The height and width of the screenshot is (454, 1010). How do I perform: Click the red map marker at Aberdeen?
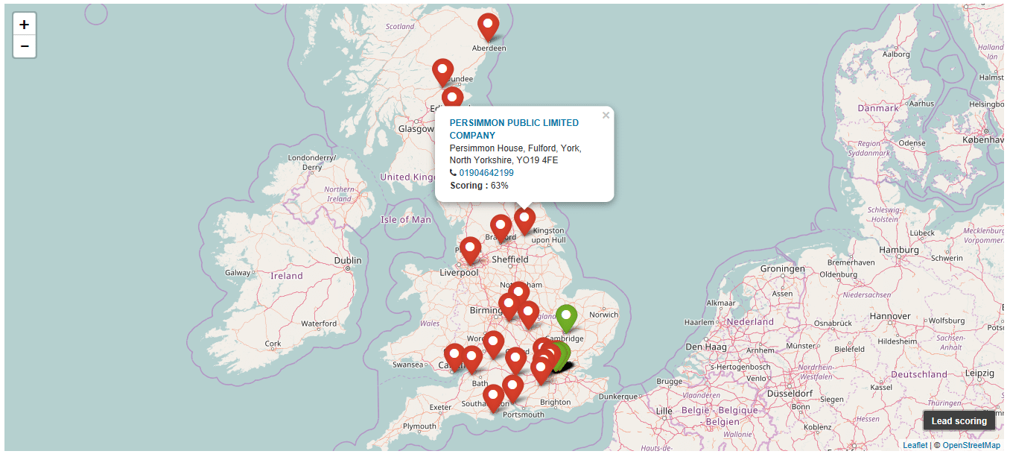click(488, 27)
